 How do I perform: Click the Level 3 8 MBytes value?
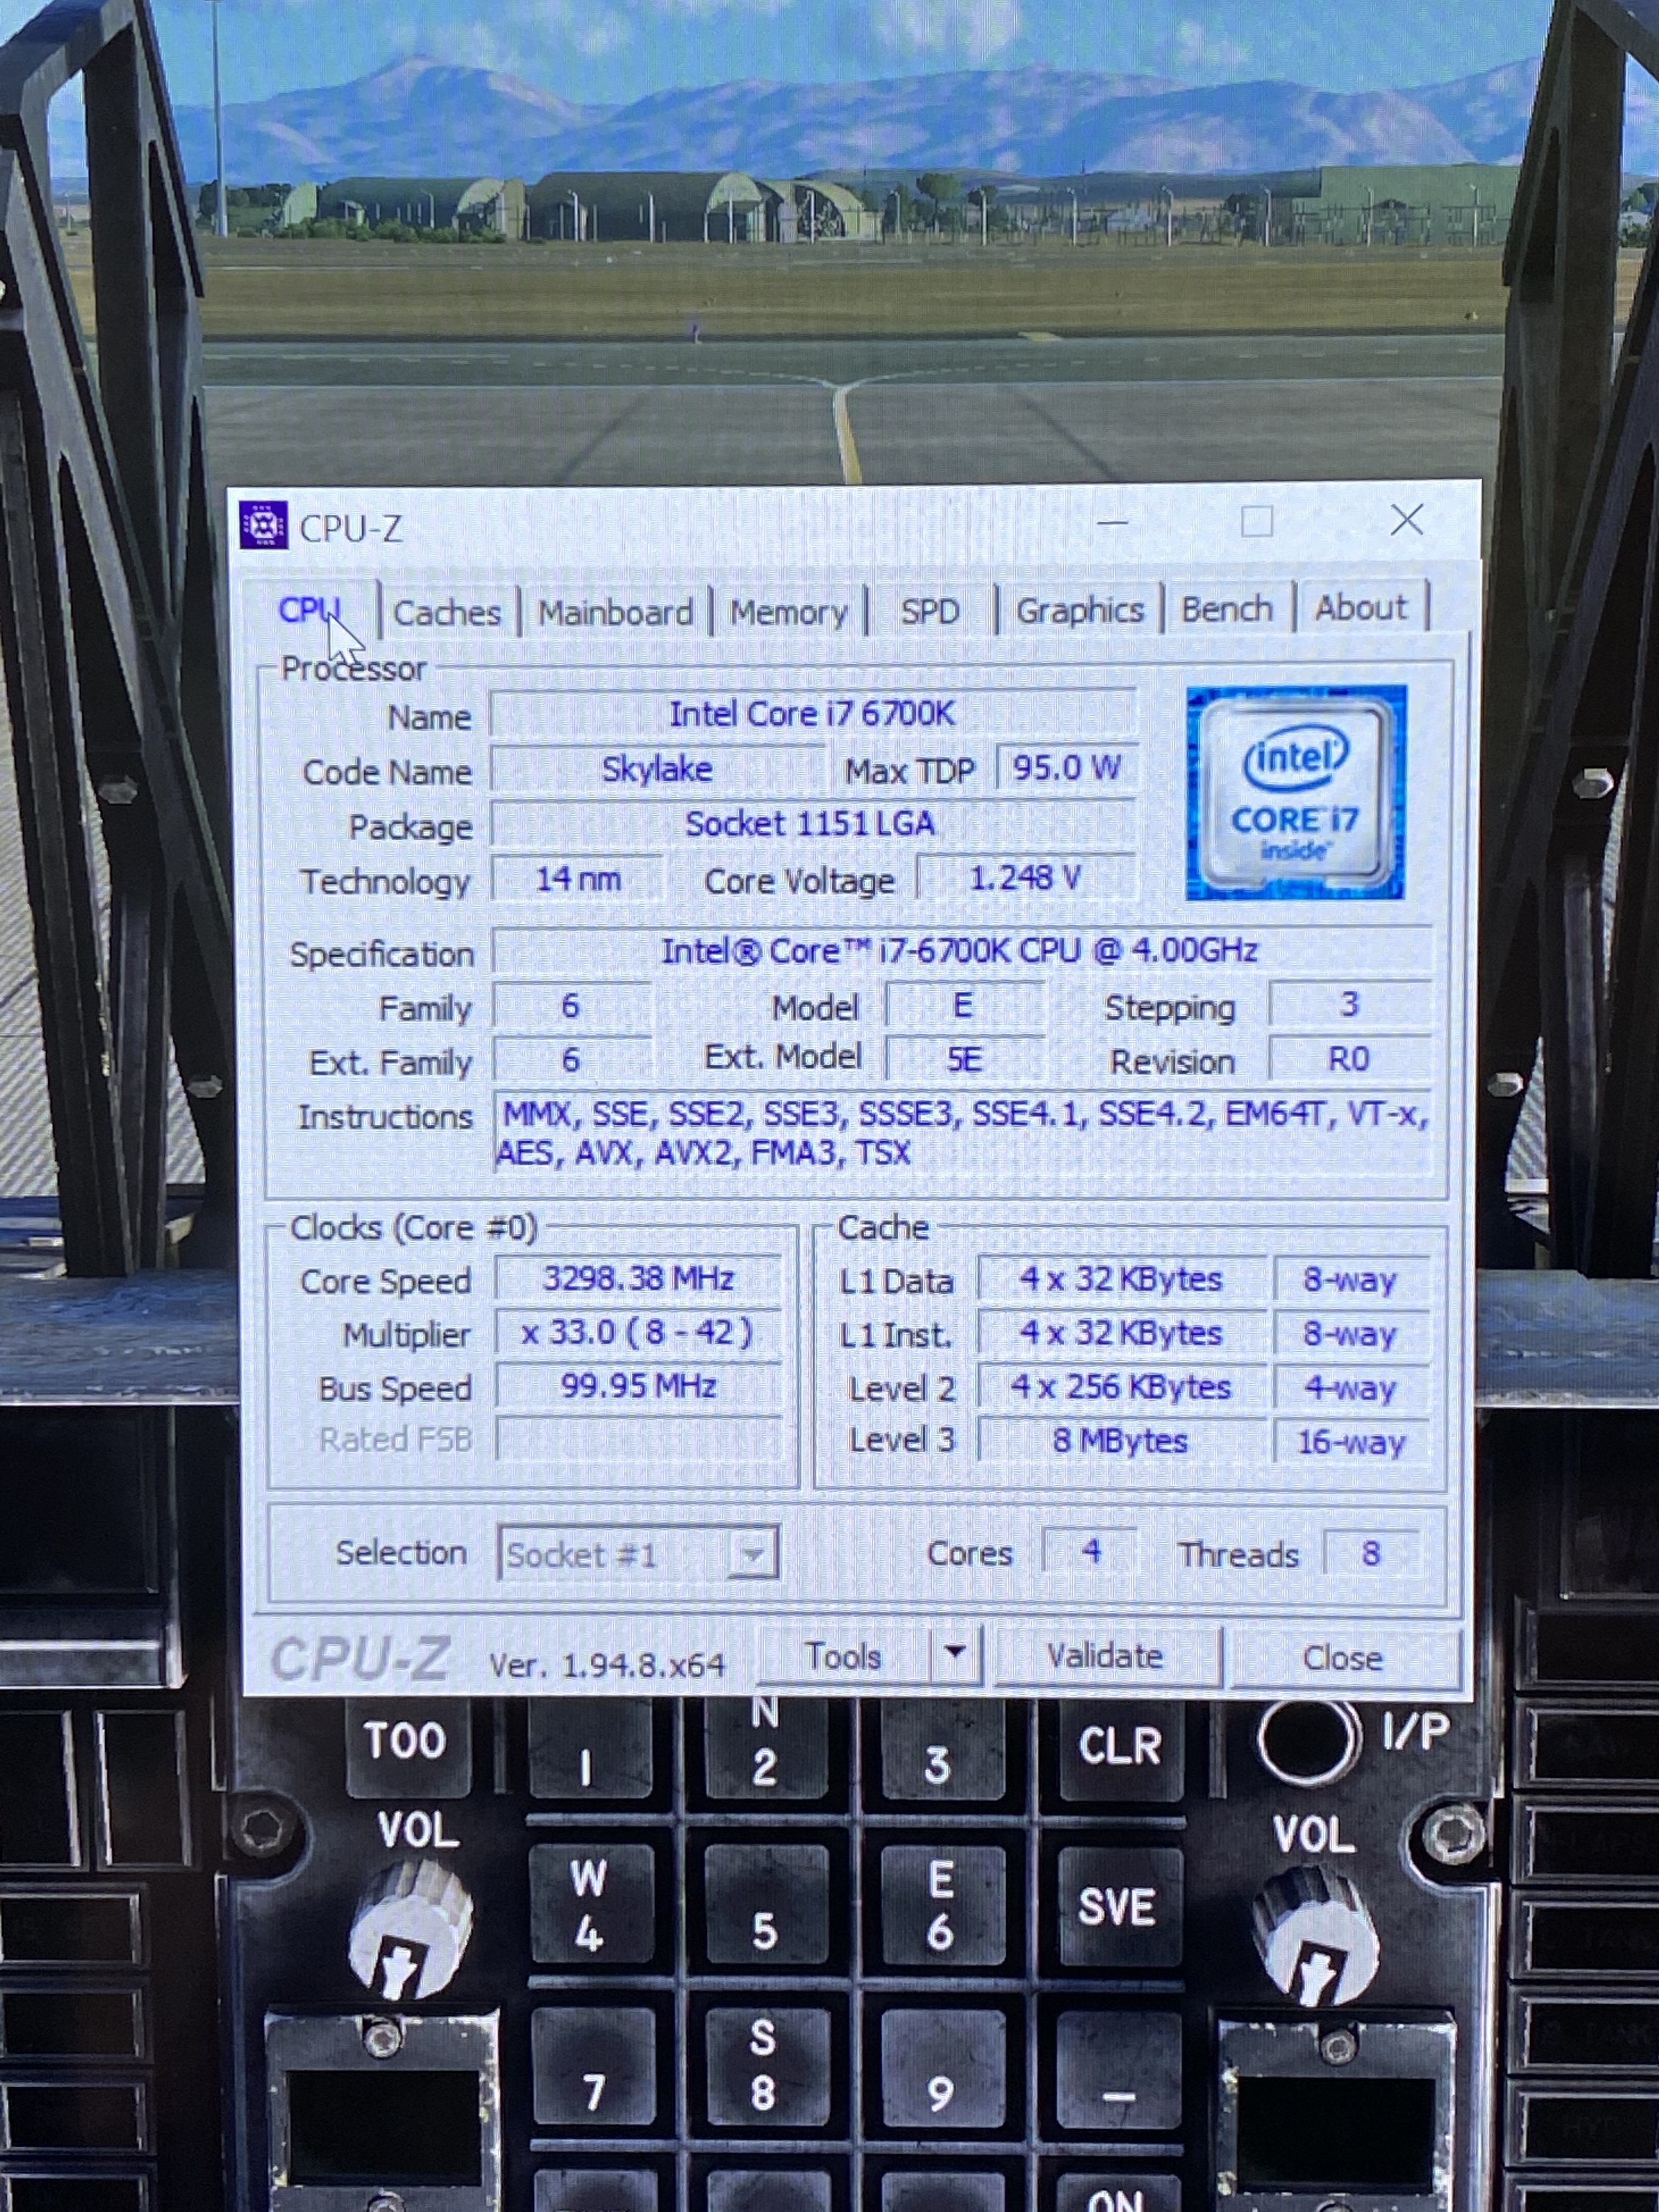[x=1122, y=1441]
